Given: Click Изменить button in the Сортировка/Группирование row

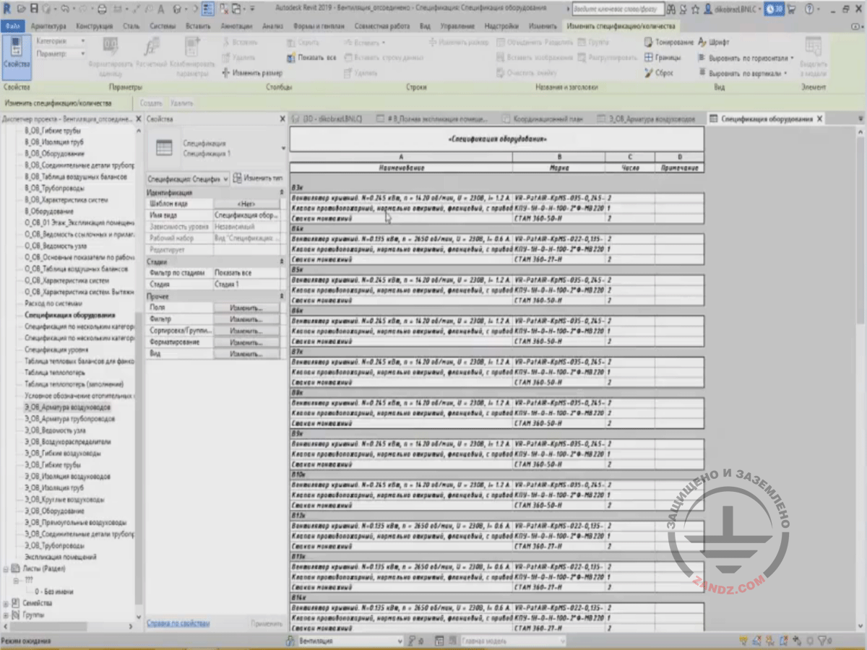Looking at the screenshot, I should pos(246,331).
